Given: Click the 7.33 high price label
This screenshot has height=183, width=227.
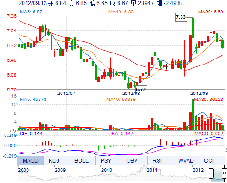Looking at the screenshot, I should point(181,17).
